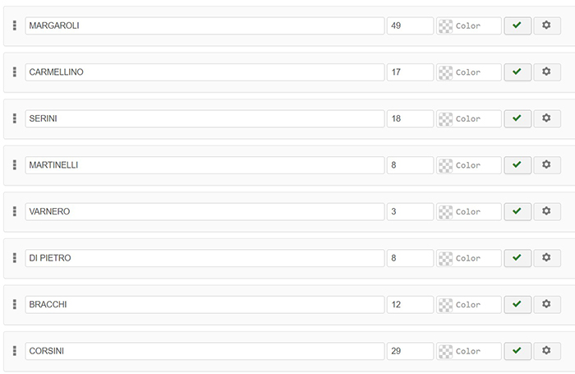Click the value field showing 49

pyautogui.click(x=410, y=25)
